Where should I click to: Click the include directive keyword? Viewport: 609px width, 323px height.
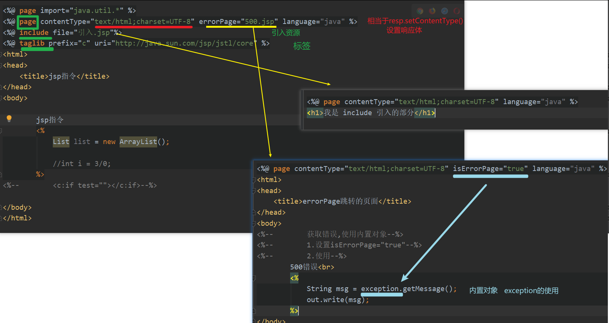[34, 33]
